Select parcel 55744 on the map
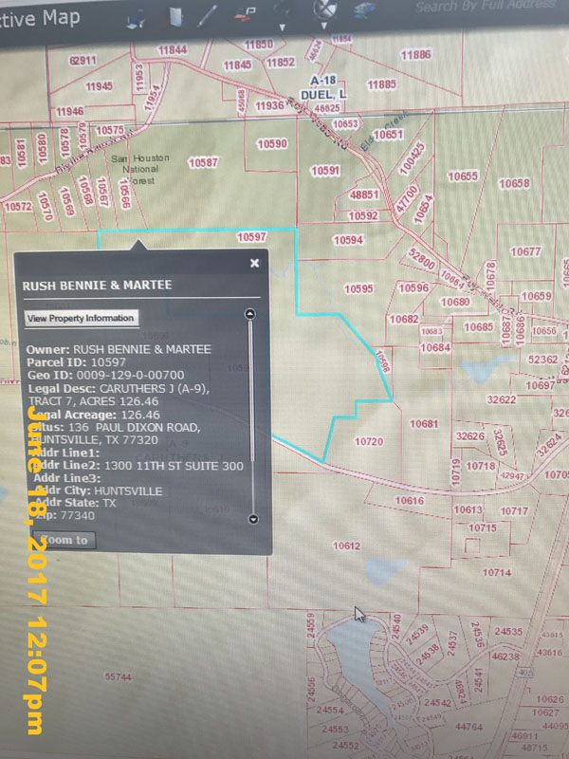The image size is (569, 759). (x=118, y=676)
